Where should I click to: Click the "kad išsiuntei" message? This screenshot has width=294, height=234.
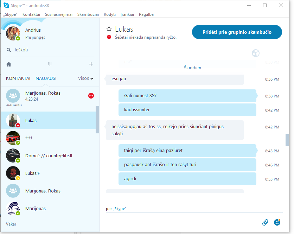(187, 110)
